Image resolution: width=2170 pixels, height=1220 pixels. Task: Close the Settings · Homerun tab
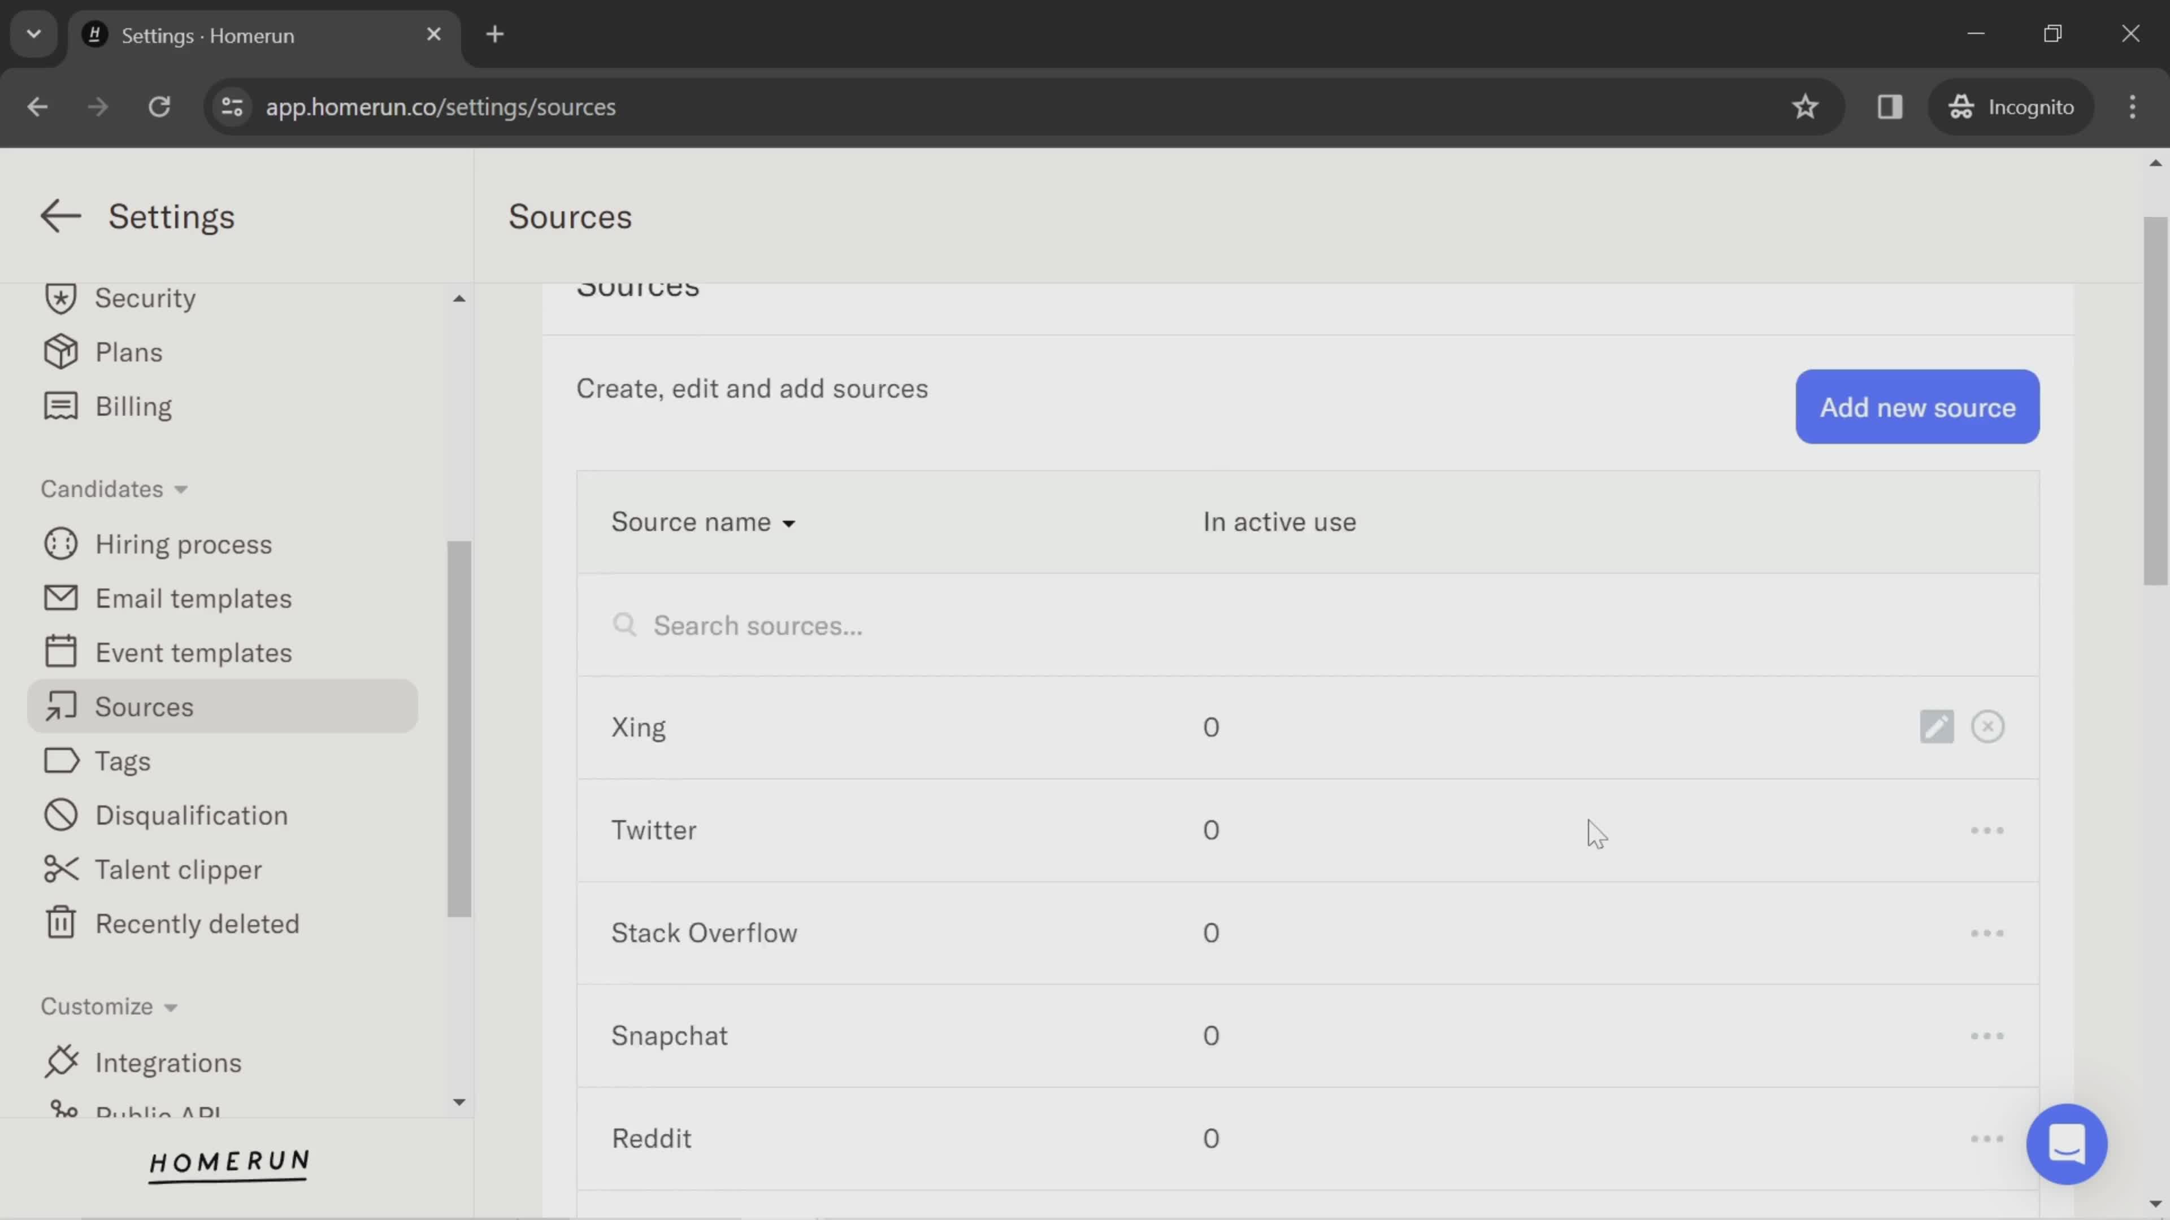(434, 34)
